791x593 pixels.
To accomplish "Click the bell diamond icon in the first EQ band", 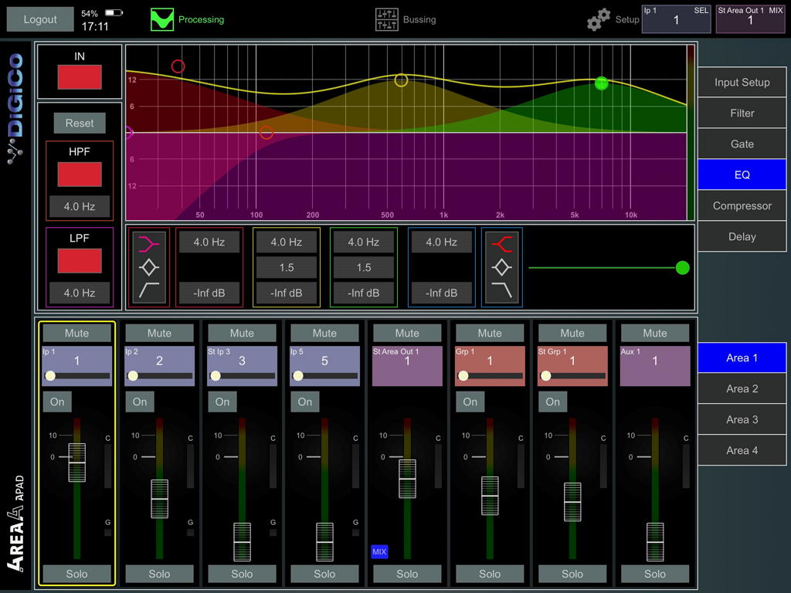I will tap(148, 266).
